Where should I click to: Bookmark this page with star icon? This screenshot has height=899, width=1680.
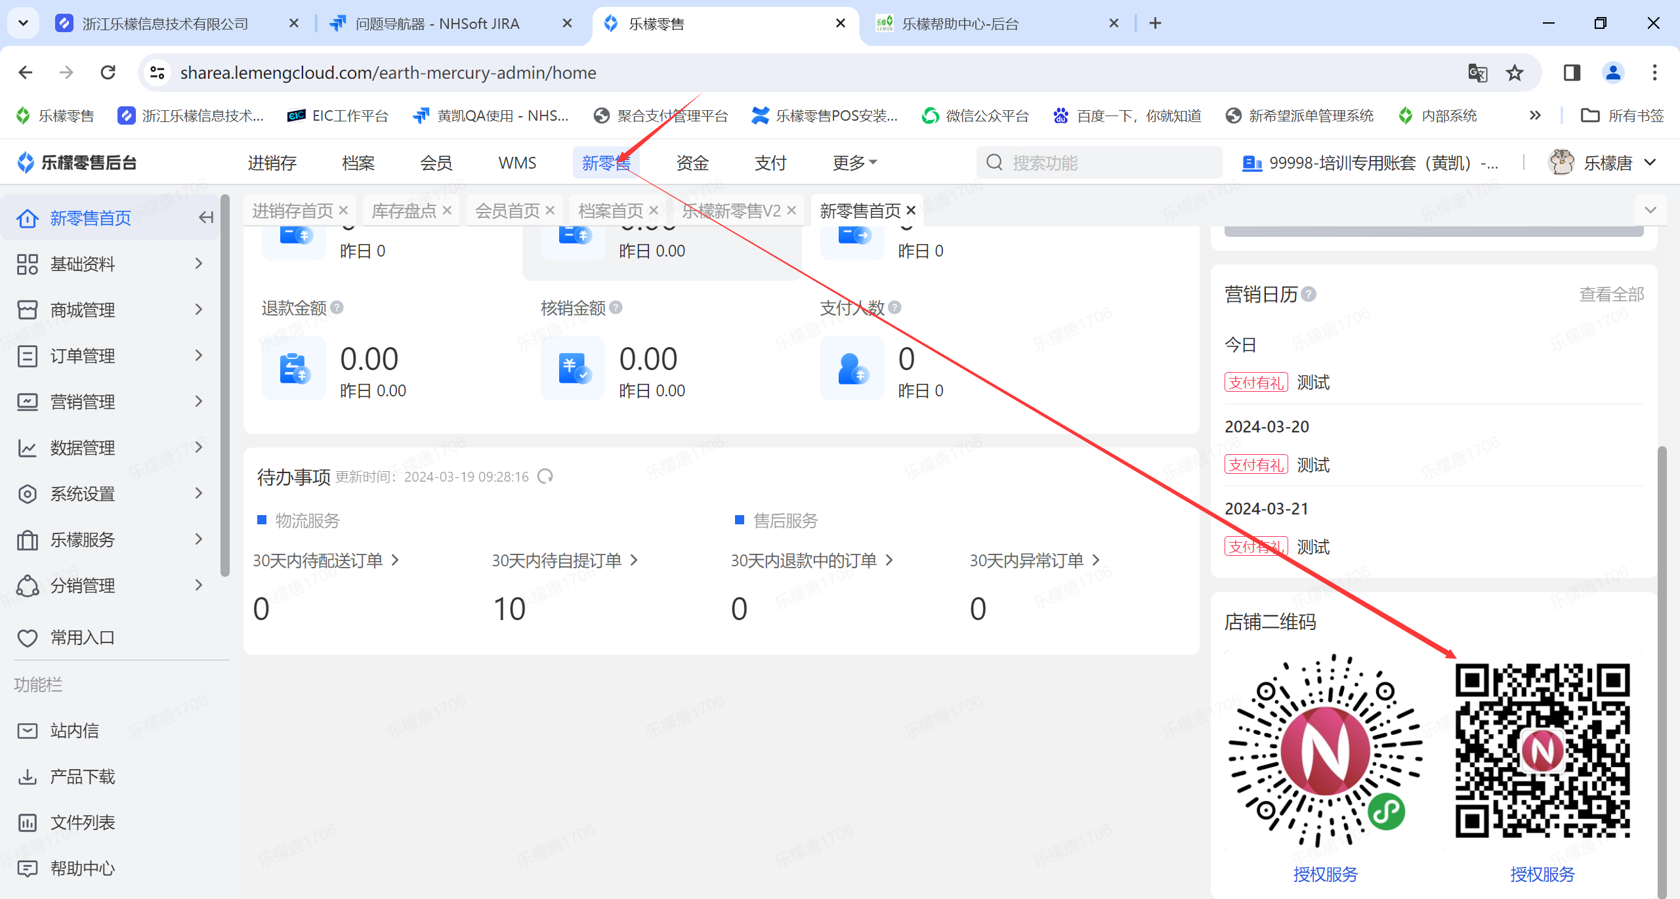pyautogui.click(x=1515, y=72)
